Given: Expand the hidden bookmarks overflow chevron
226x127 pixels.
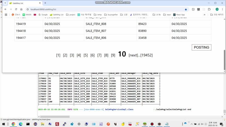Looking at the screenshot, I should (x=204, y=14).
